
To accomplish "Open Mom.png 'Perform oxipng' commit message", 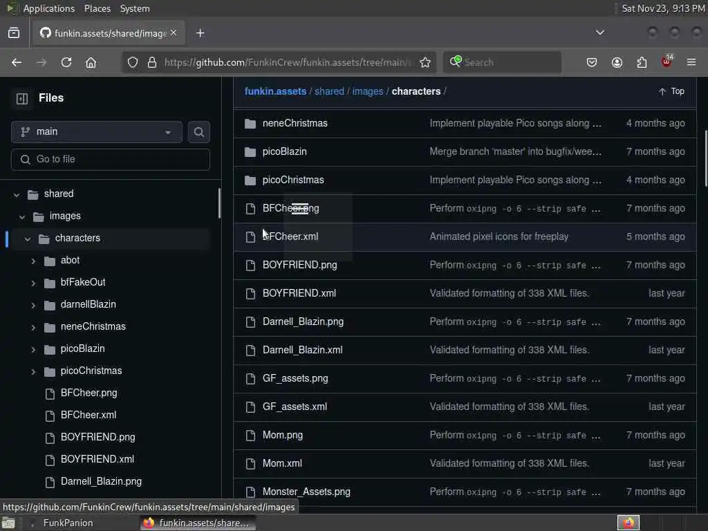I will (515, 436).
